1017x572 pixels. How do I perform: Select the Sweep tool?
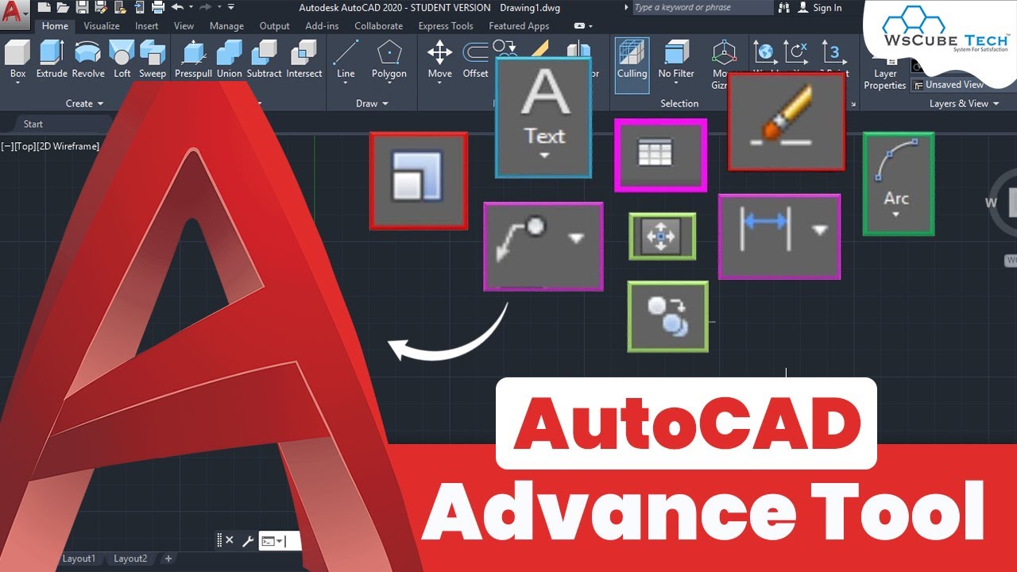click(x=152, y=59)
